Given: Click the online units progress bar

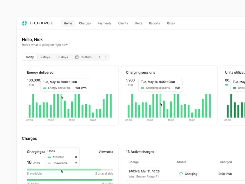Looking at the screenshot, I should coord(70,180).
